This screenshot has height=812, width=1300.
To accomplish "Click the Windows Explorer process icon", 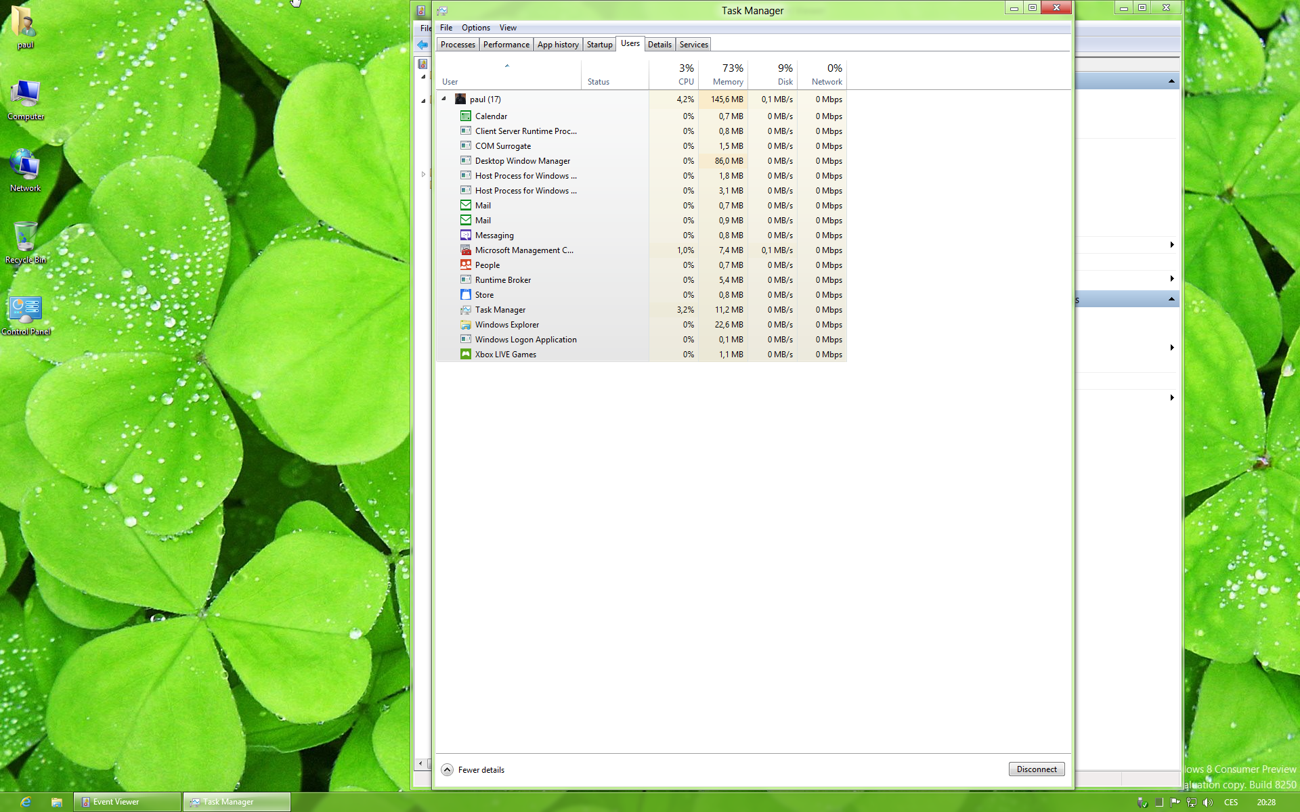I will click(x=466, y=325).
